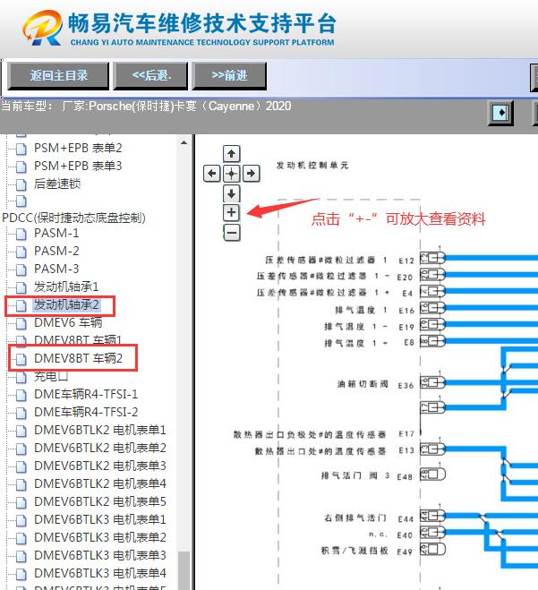Screen dimensions: 538x590
Task: Open DMEV6BTLK2 电机表单5
Action: (x=99, y=501)
